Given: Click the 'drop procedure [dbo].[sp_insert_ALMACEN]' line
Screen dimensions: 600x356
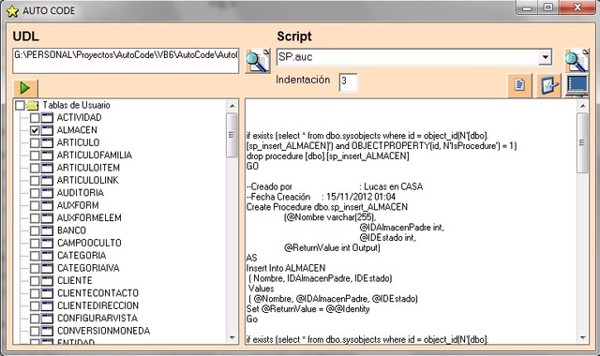Looking at the screenshot, I should click(x=327, y=156).
